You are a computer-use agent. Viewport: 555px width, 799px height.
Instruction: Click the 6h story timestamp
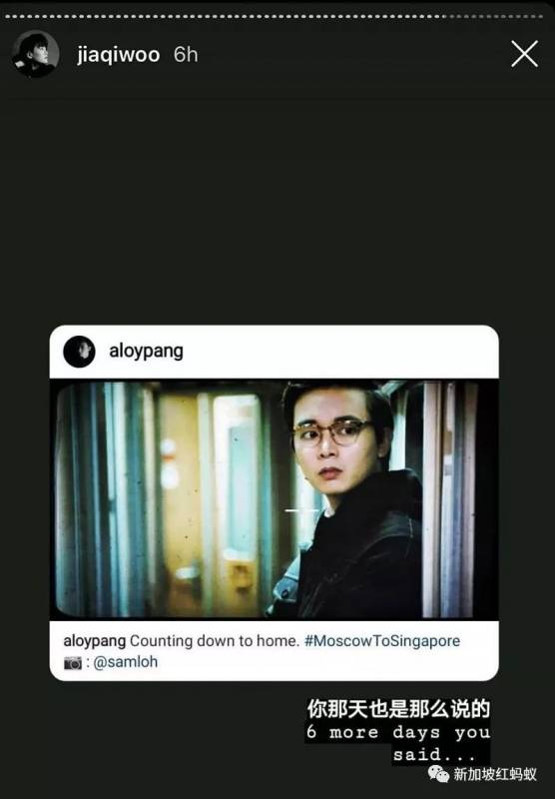[186, 55]
